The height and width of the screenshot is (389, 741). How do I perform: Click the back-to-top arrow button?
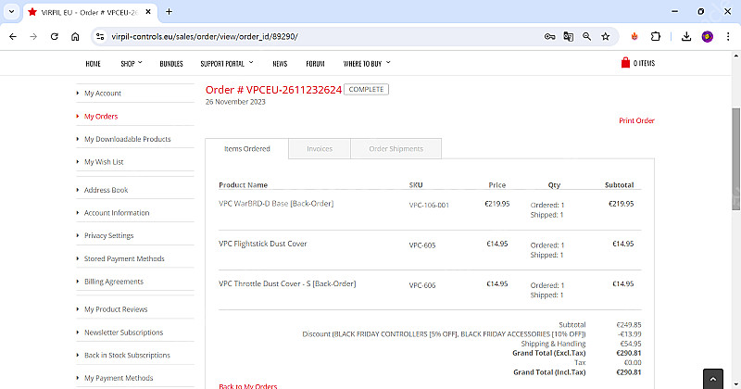[x=712, y=379]
